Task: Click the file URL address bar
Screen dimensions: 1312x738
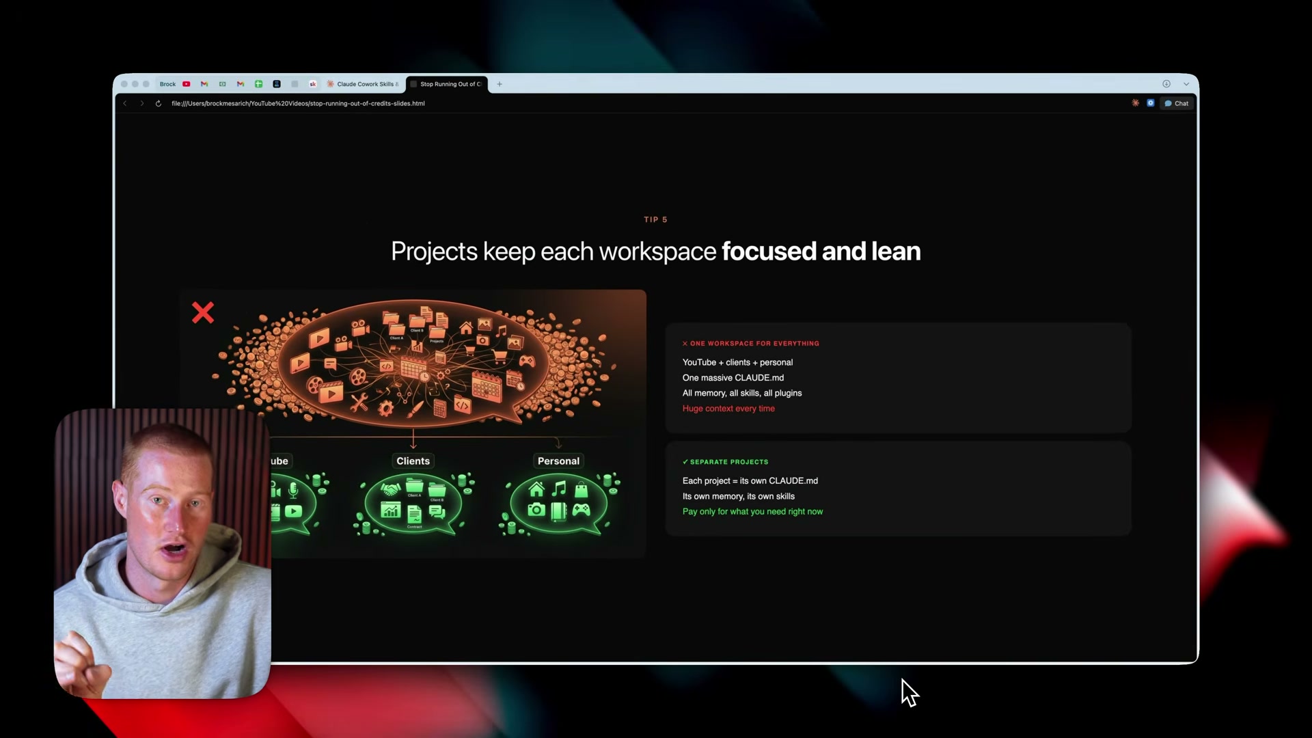Action: (298, 103)
